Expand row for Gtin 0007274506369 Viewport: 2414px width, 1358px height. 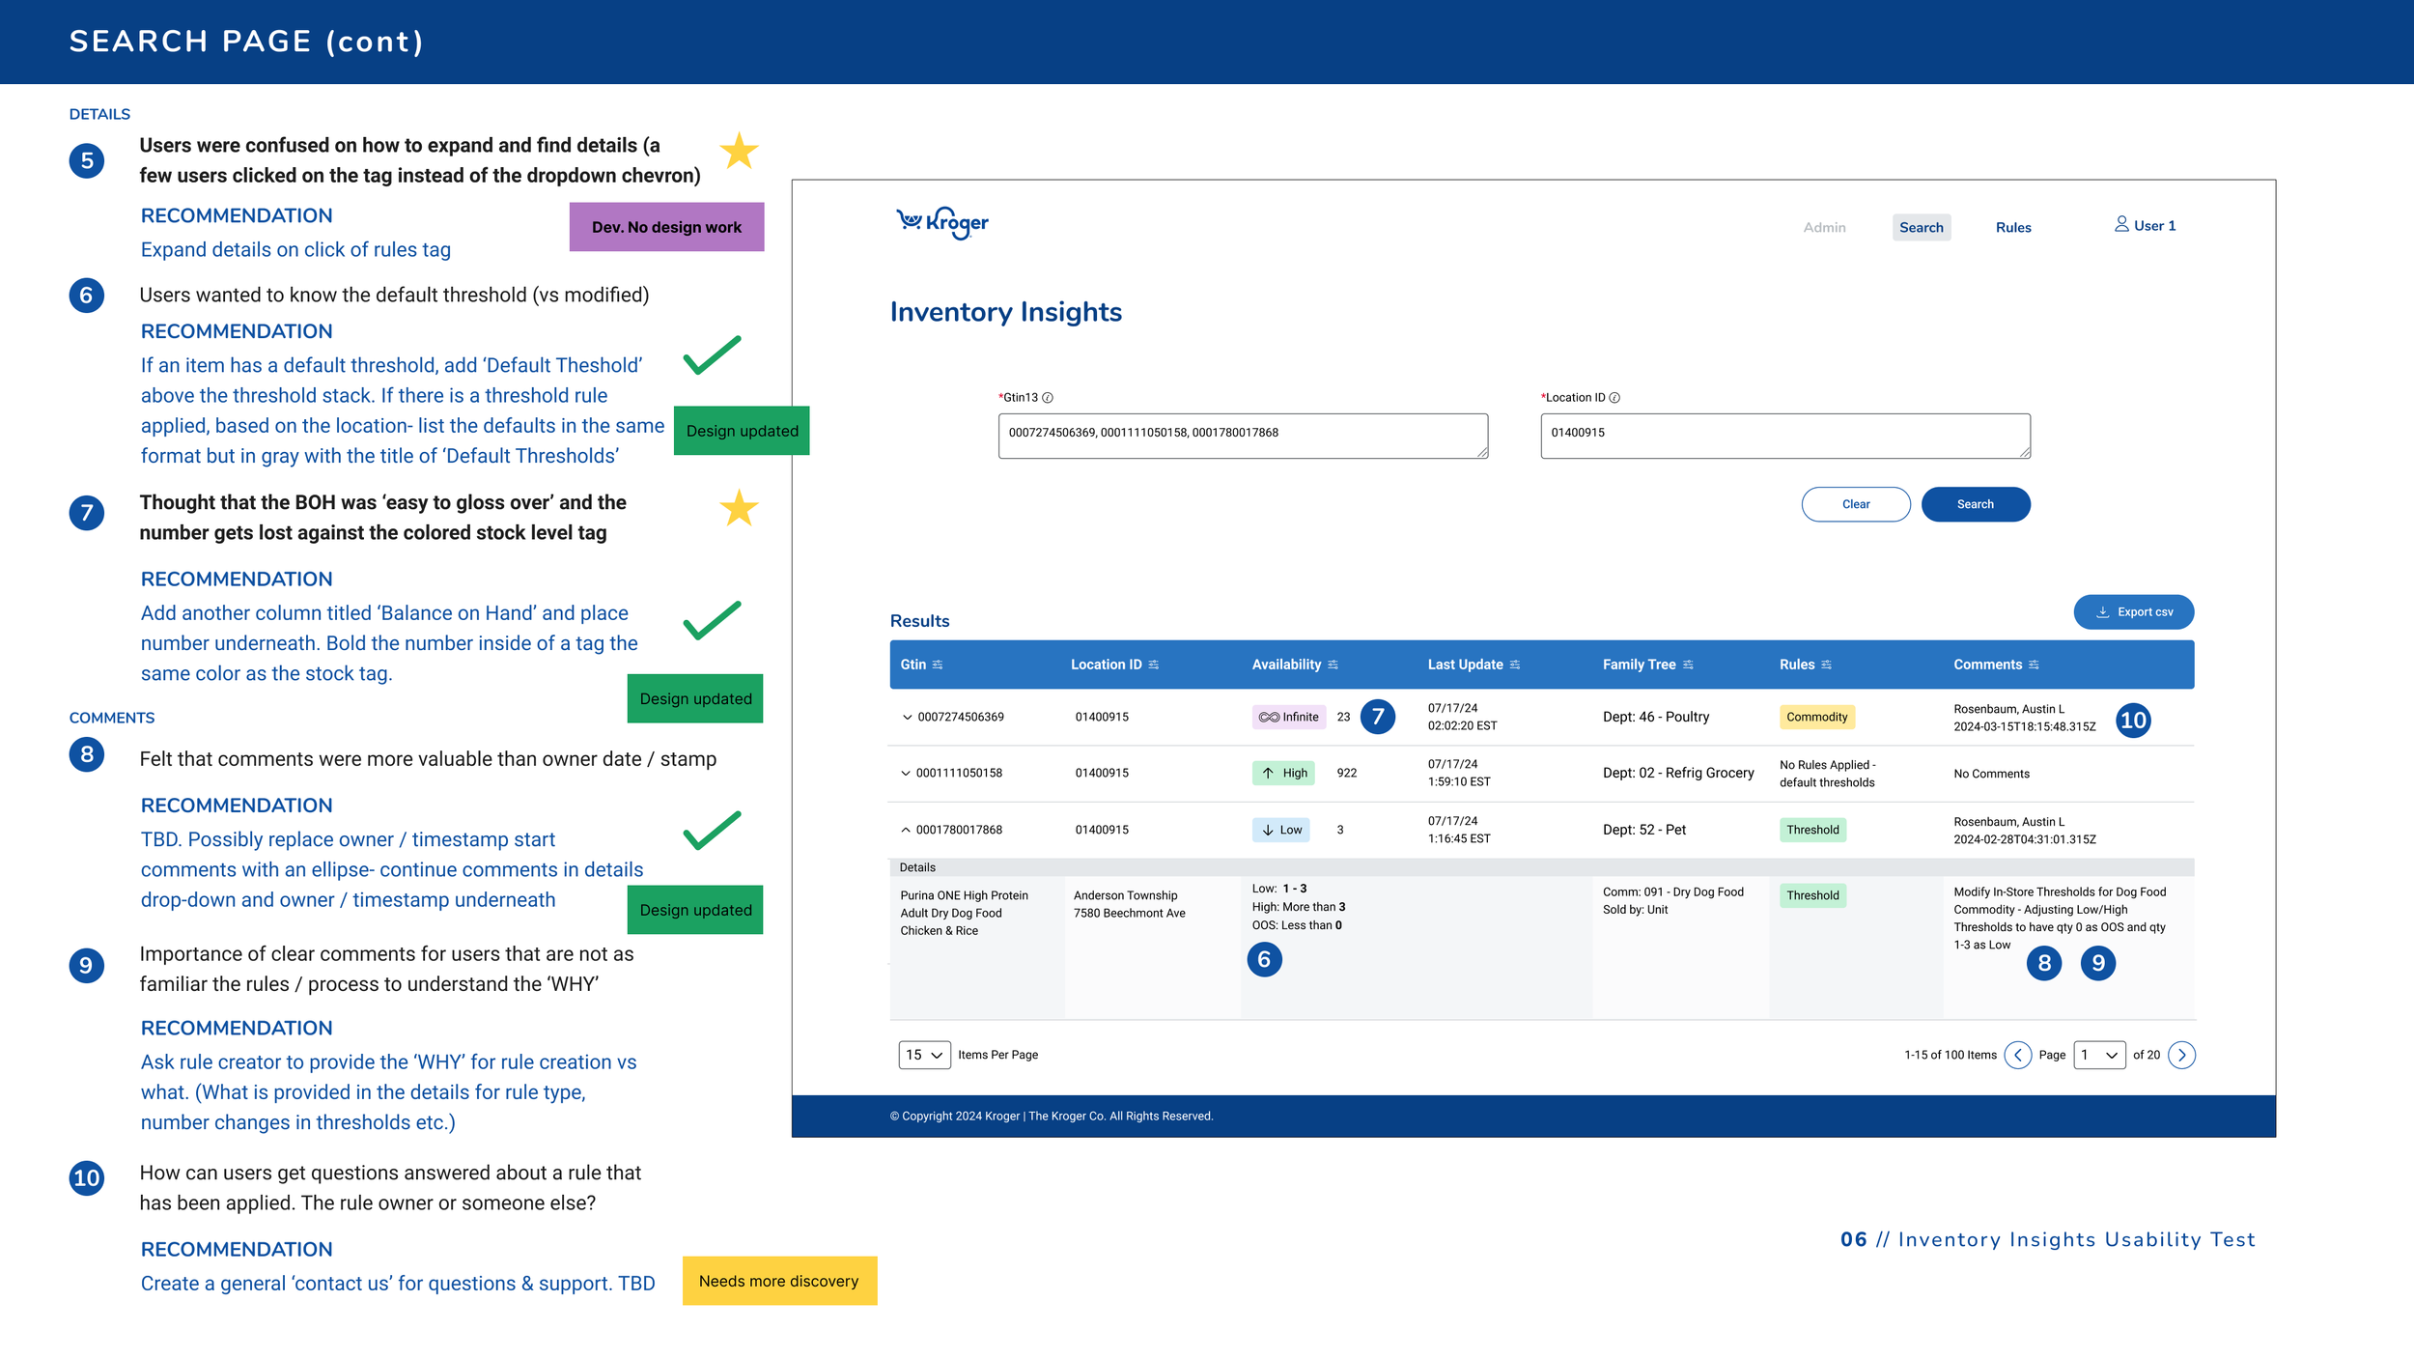[x=907, y=718]
